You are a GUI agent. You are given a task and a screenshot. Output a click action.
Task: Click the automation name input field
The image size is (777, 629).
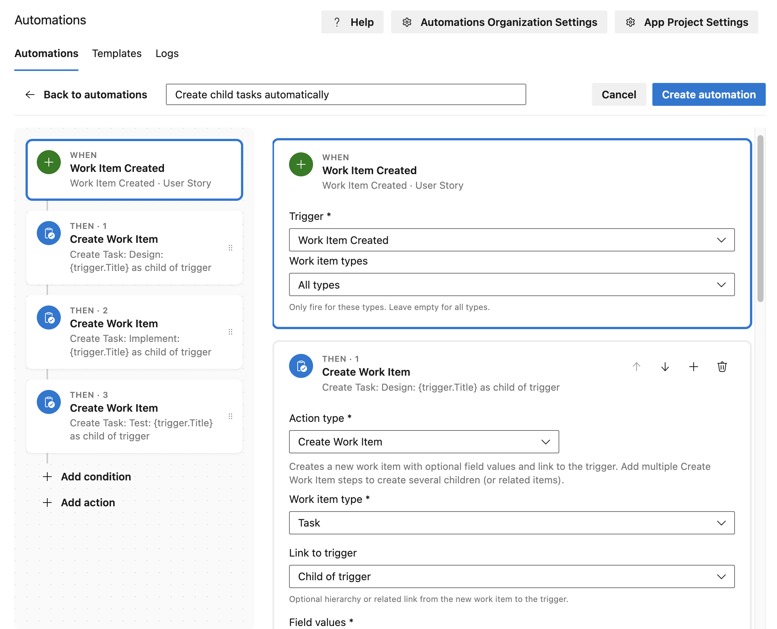(x=346, y=95)
